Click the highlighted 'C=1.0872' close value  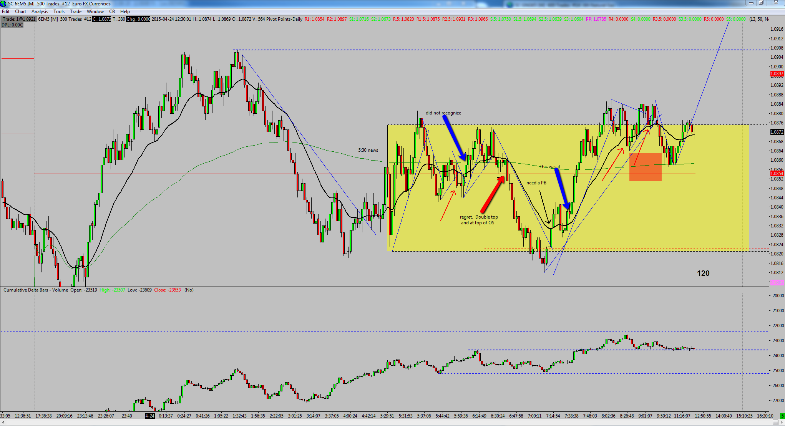click(x=102, y=19)
